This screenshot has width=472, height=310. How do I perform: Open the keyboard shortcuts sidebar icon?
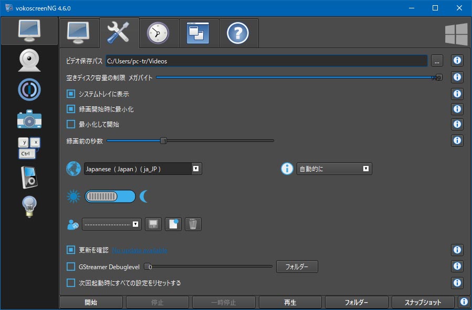coord(29,148)
